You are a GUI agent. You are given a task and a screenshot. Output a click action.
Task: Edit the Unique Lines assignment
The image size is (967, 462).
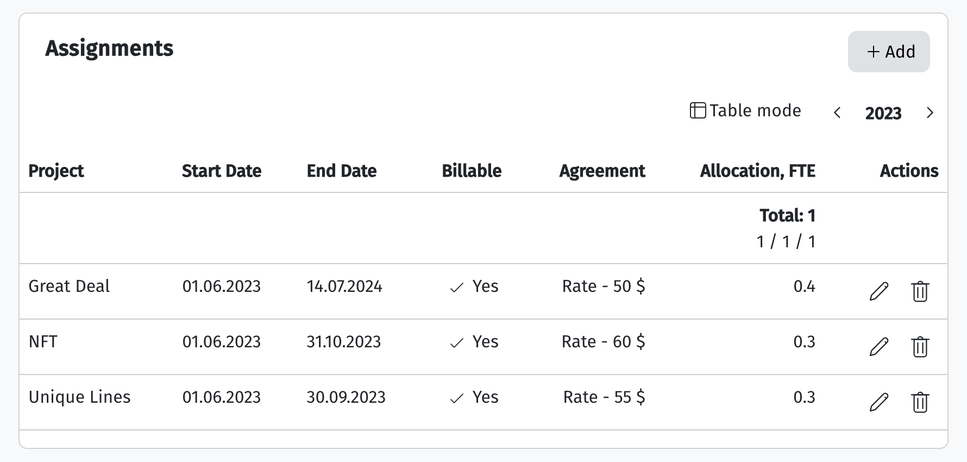tap(879, 402)
